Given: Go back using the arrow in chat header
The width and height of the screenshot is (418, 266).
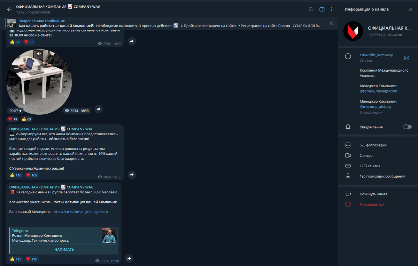Looking at the screenshot, I should click(9, 9).
